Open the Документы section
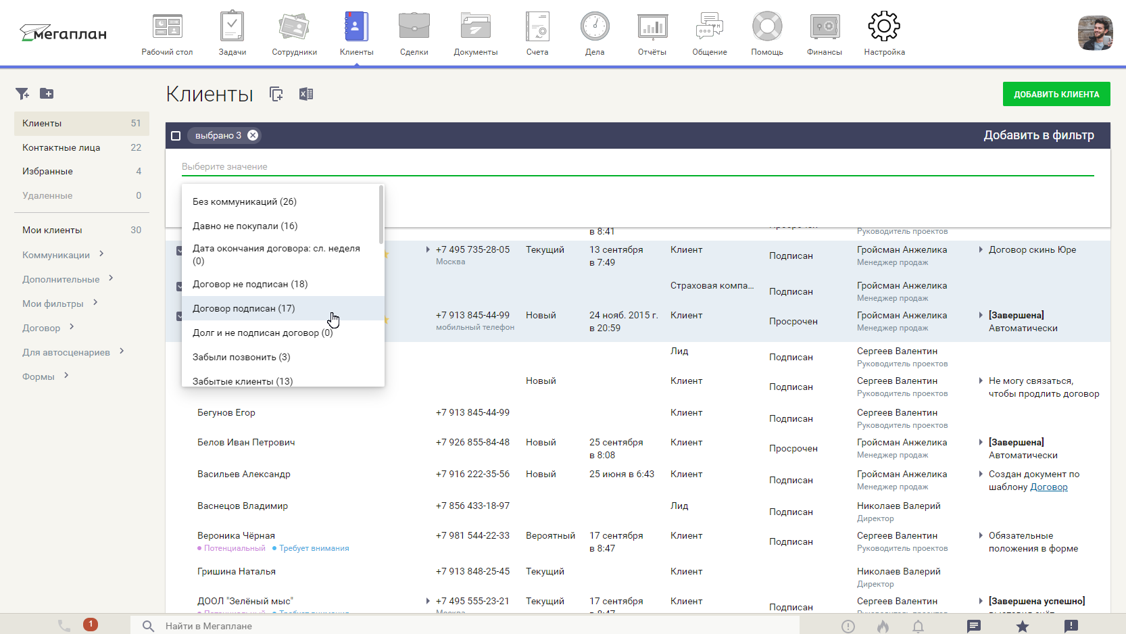 pos(476,34)
